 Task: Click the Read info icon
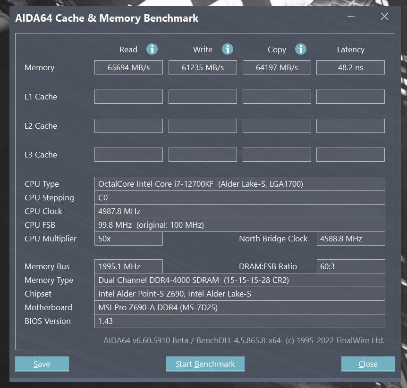[152, 49]
